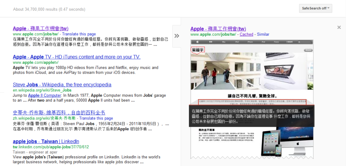
Task: Follow the Apple II Computer inline link
Action: (x=44, y=95)
